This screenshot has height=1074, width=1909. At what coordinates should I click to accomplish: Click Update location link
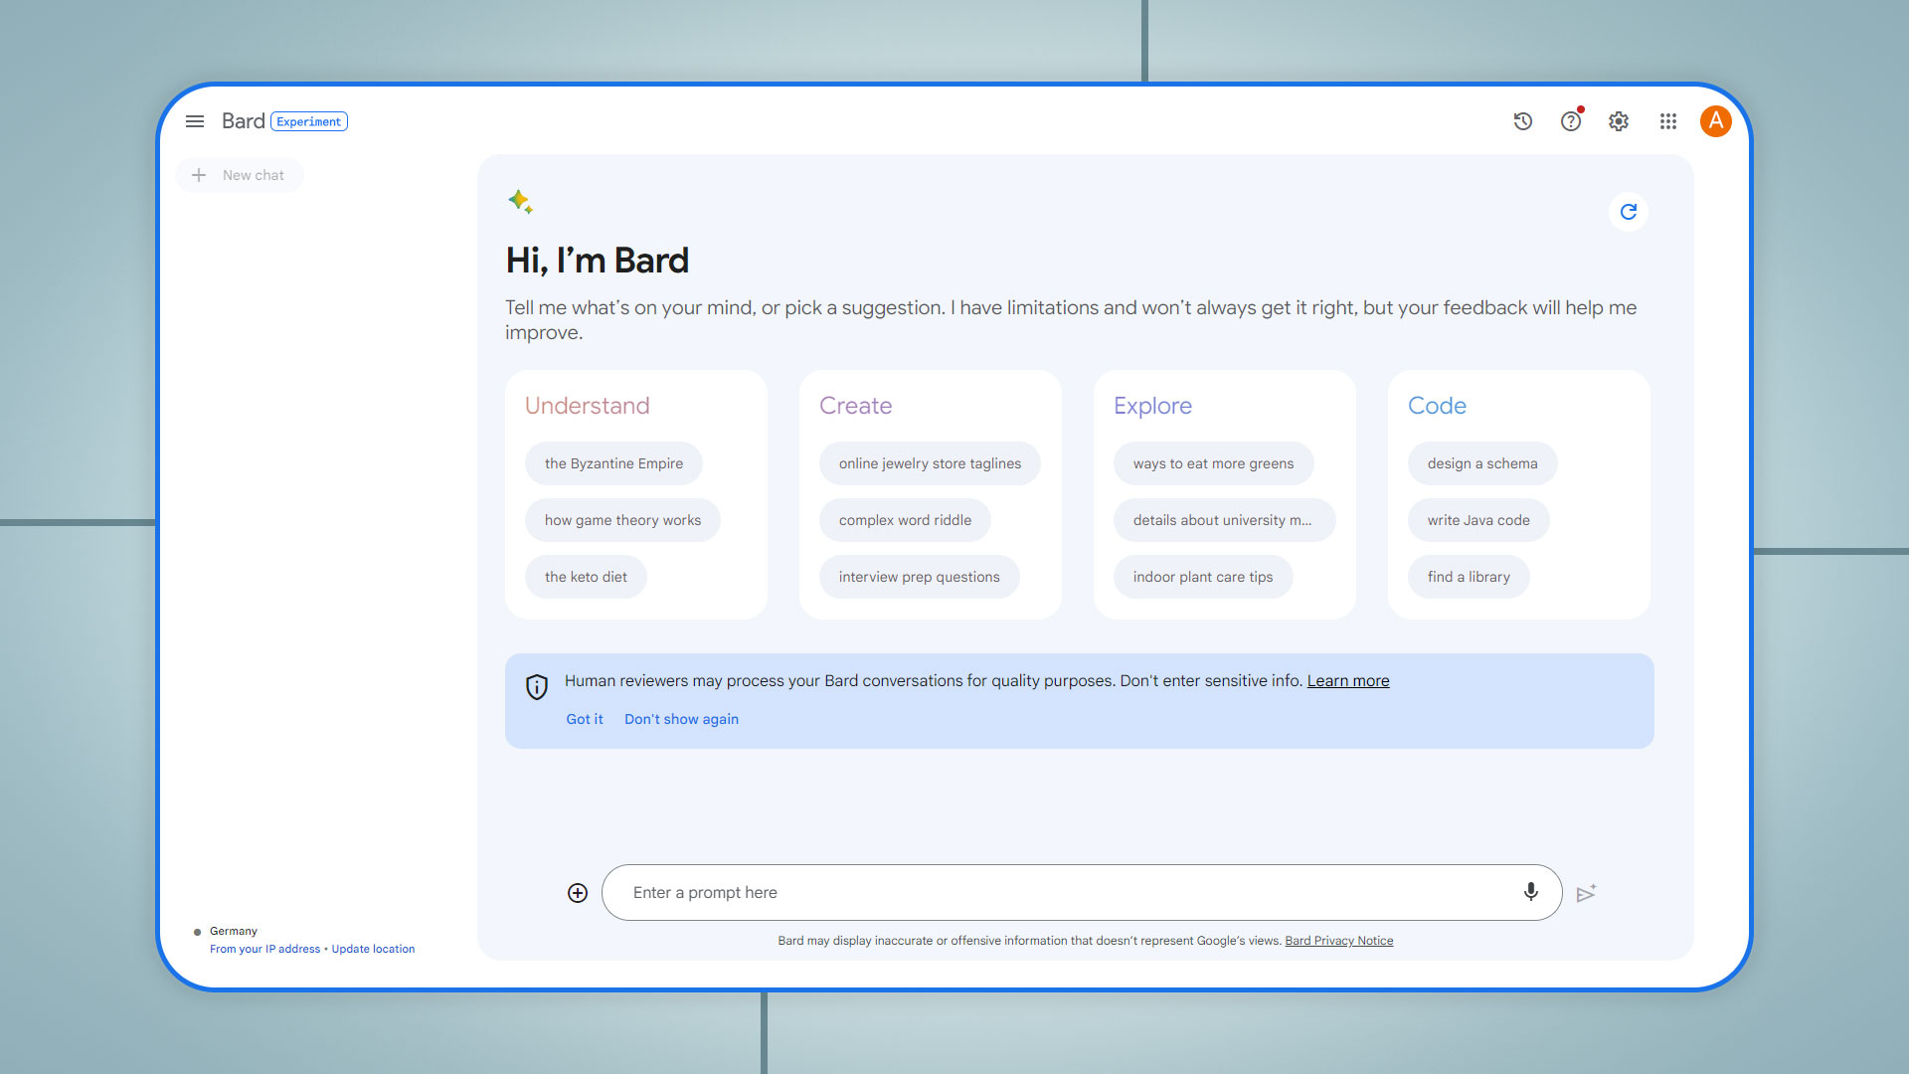[x=373, y=950]
